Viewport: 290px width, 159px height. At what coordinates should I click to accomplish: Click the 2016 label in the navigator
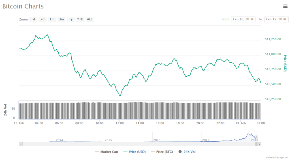click(x=157, y=140)
